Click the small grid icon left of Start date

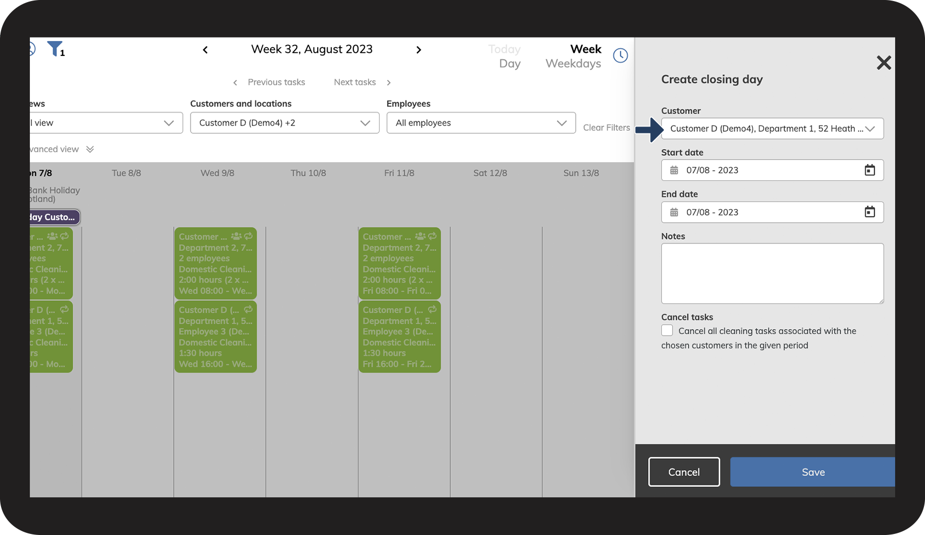674,170
